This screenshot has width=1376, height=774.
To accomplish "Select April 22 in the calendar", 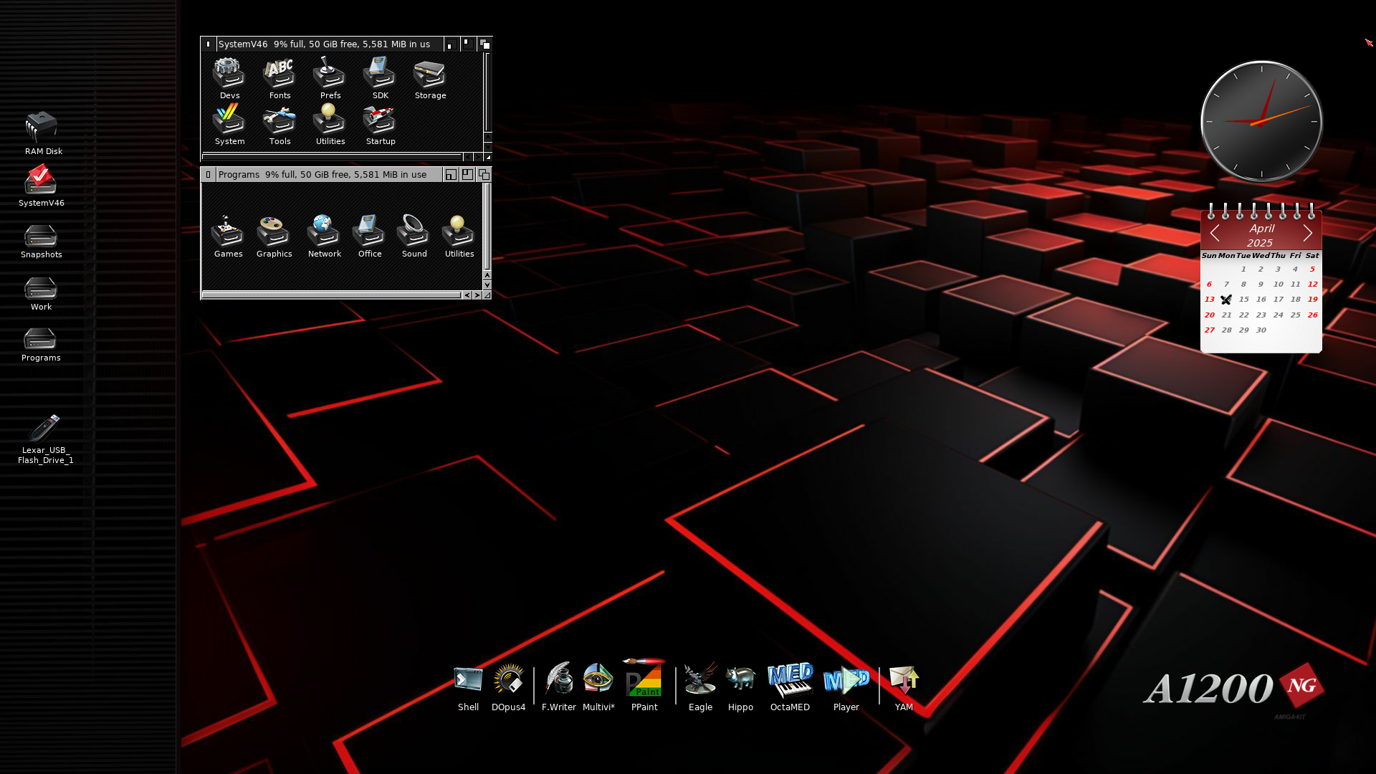I will click(1243, 315).
